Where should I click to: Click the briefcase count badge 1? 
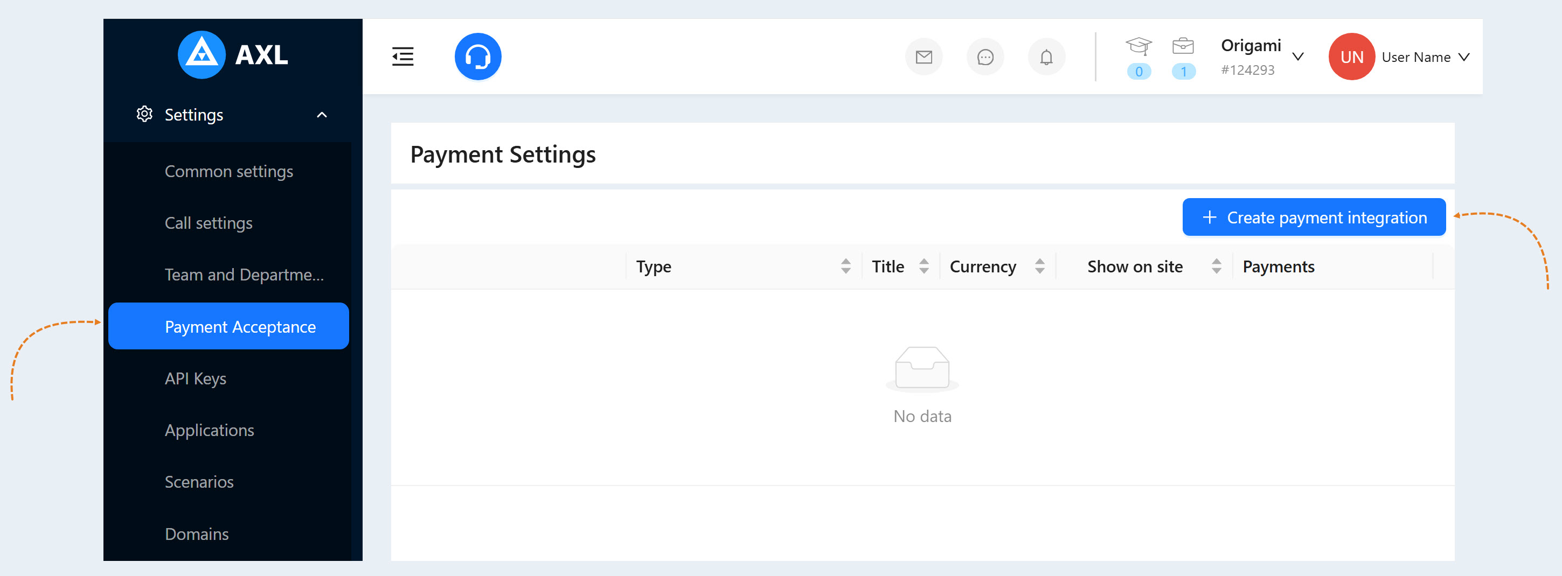[1184, 72]
